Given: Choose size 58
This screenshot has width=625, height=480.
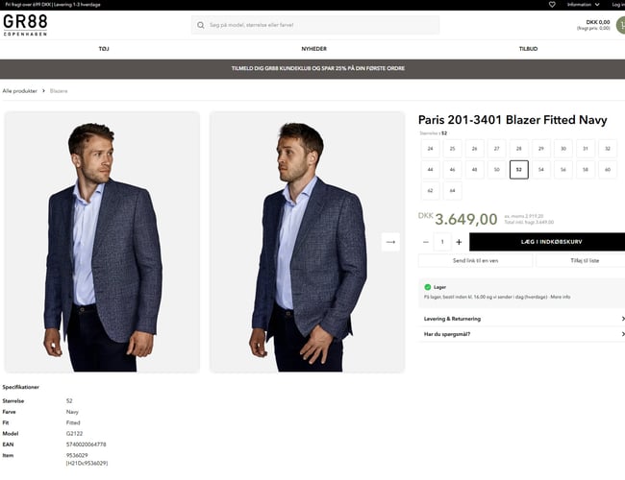Looking at the screenshot, I should point(586,170).
